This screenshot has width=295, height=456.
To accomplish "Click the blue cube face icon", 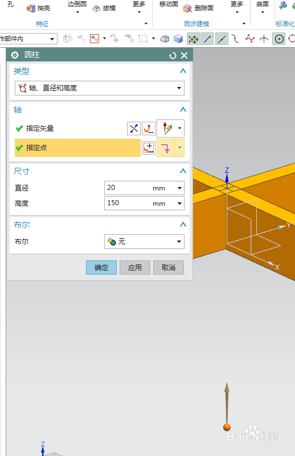I will point(178,39).
